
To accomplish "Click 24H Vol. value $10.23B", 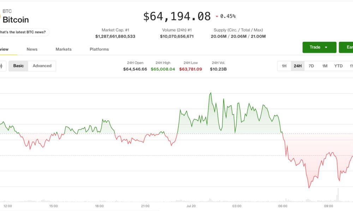I will 219,69.
